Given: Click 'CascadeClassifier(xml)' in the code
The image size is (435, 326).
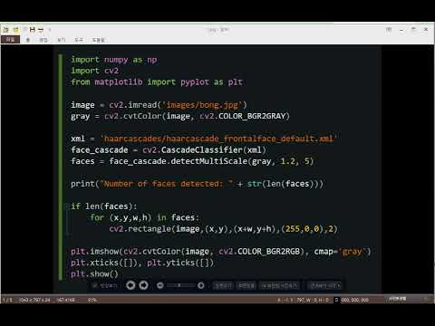Looking at the screenshot, I should (x=213, y=150).
